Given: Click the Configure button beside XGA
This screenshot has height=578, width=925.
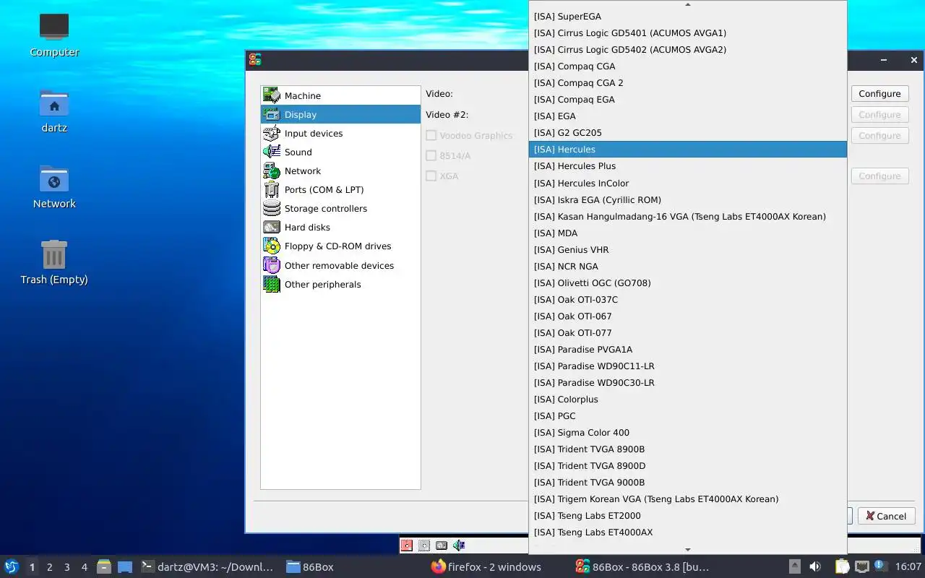Looking at the screenshot, I should (879, 176).
